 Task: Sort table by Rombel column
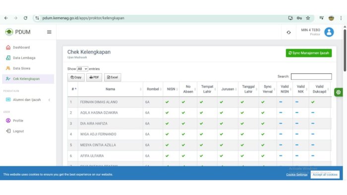coord(153,89)
